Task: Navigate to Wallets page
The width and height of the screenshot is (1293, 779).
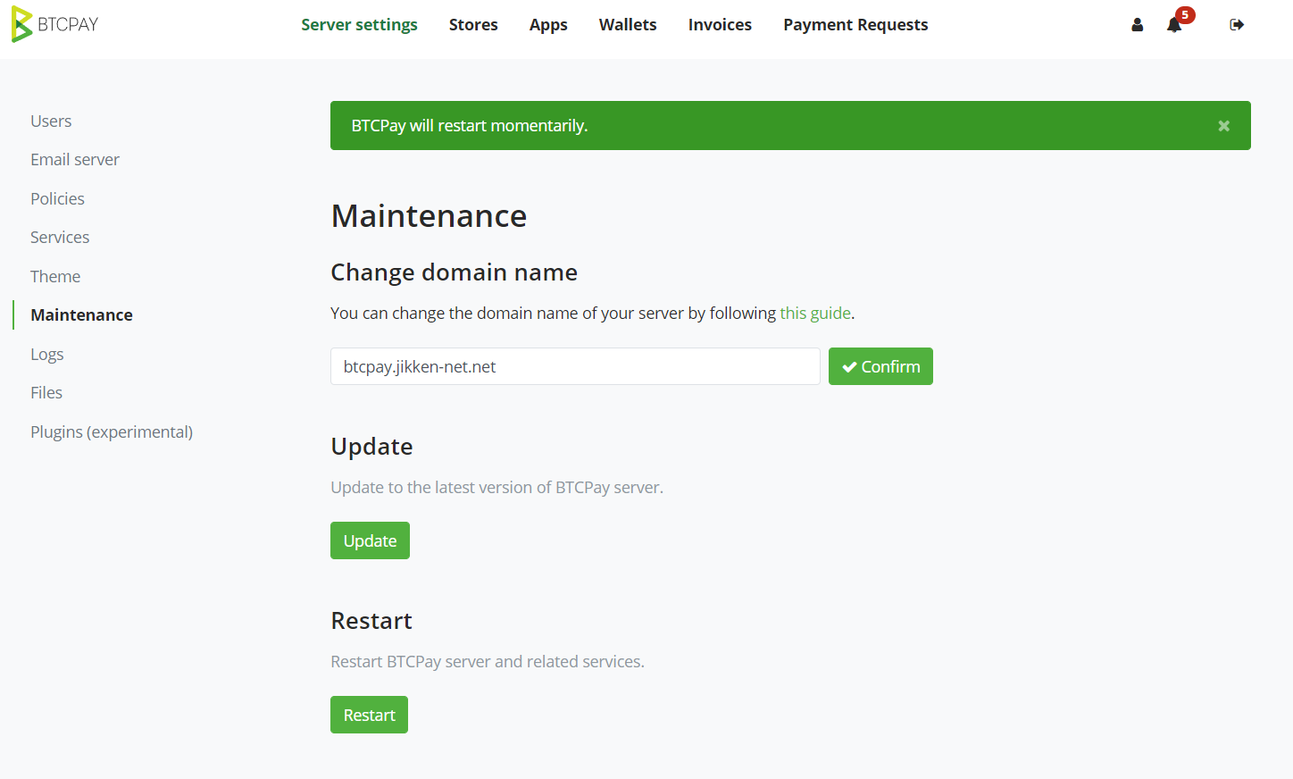Action: (628, 25)
